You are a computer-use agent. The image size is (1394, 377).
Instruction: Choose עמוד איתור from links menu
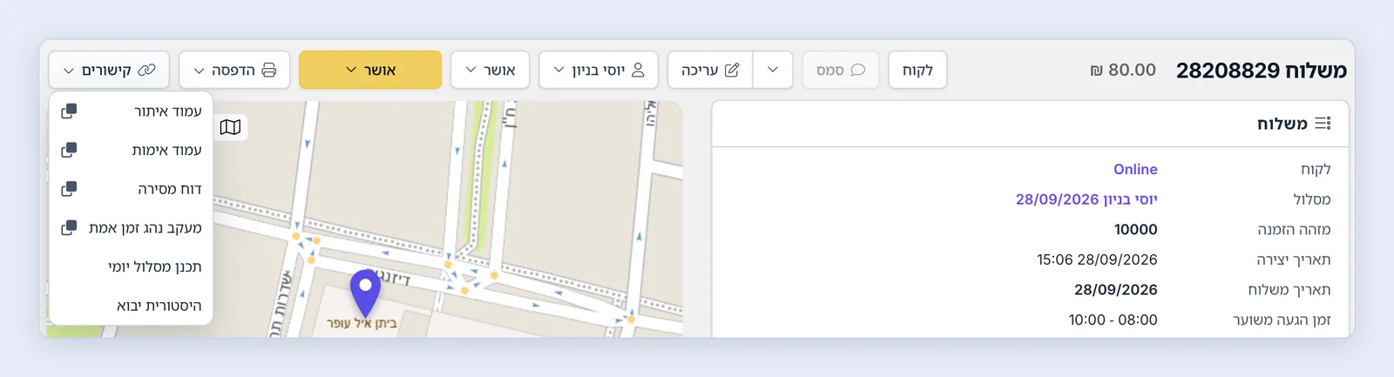pos(132,111)
